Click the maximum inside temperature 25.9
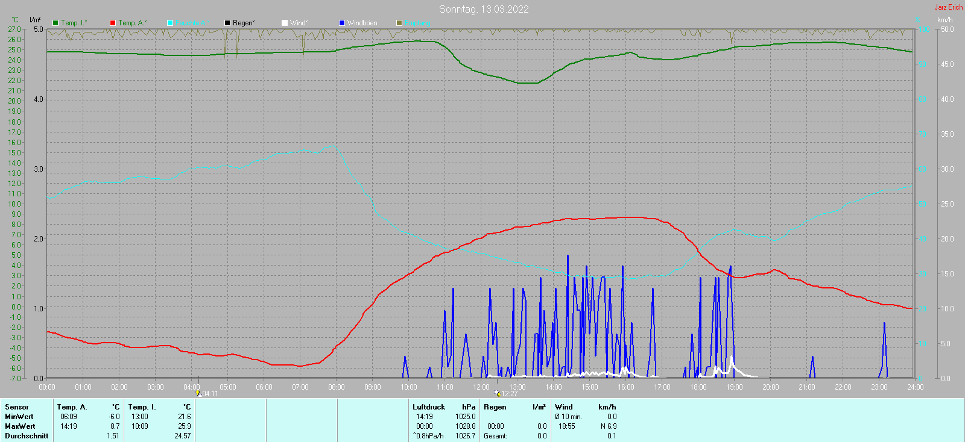This screenshot has width=965, height=442. coord(185,426)
